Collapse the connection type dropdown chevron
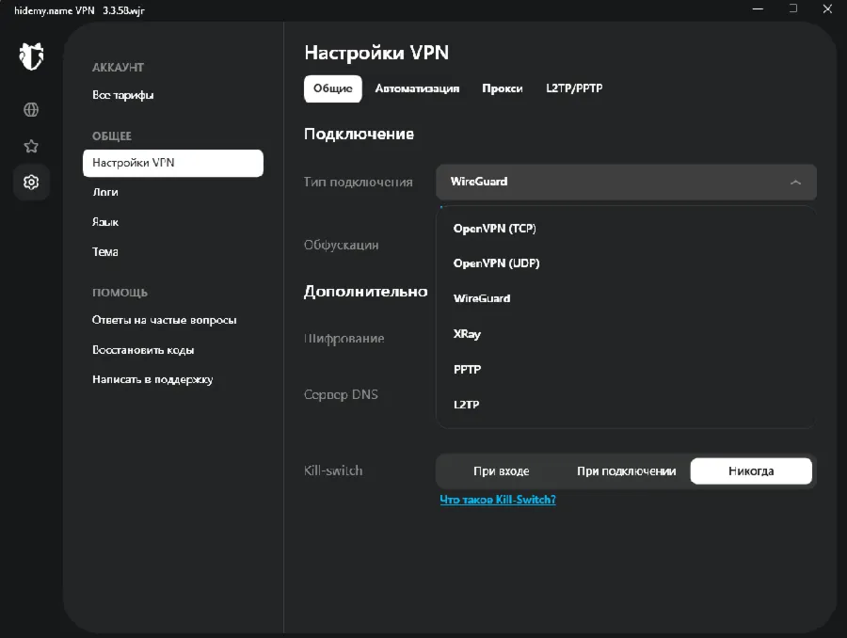Screen dimensions: 847x638 point(795,183)
